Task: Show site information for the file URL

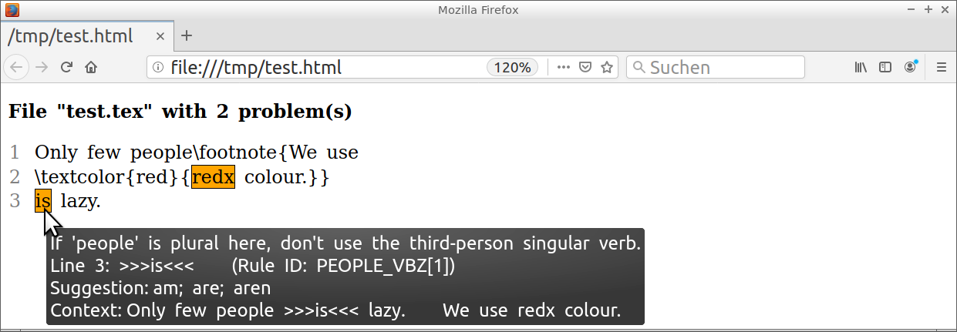Action: pyautogui.click(x=158, y=68)
